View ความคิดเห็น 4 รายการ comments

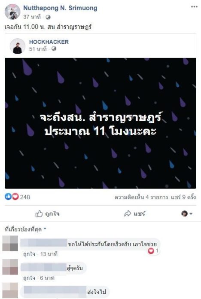[x=141, y=197]
